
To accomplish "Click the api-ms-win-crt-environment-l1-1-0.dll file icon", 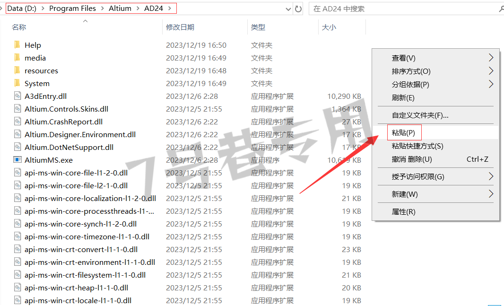I will pyautogui.click(x=17, y=262).
